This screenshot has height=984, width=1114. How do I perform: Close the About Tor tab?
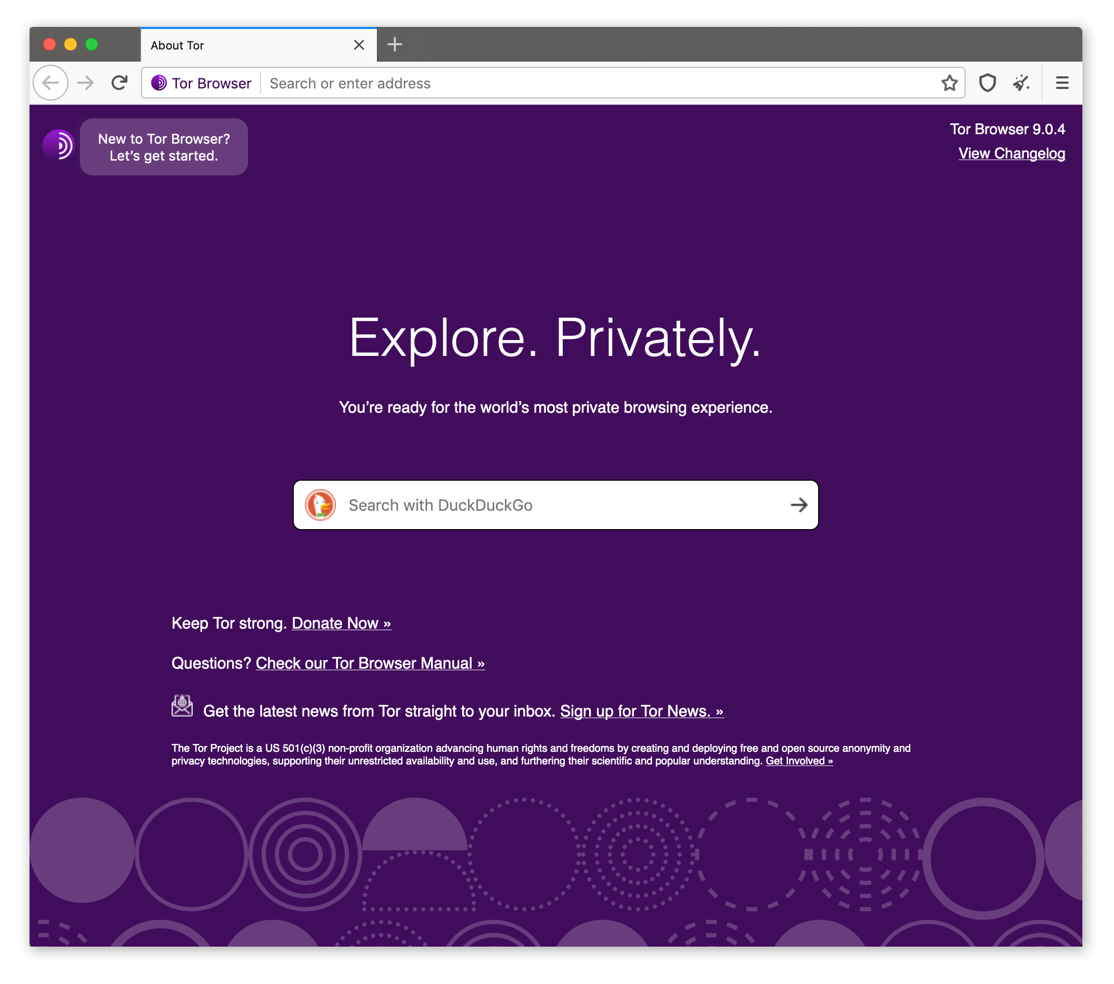[359, 45]
